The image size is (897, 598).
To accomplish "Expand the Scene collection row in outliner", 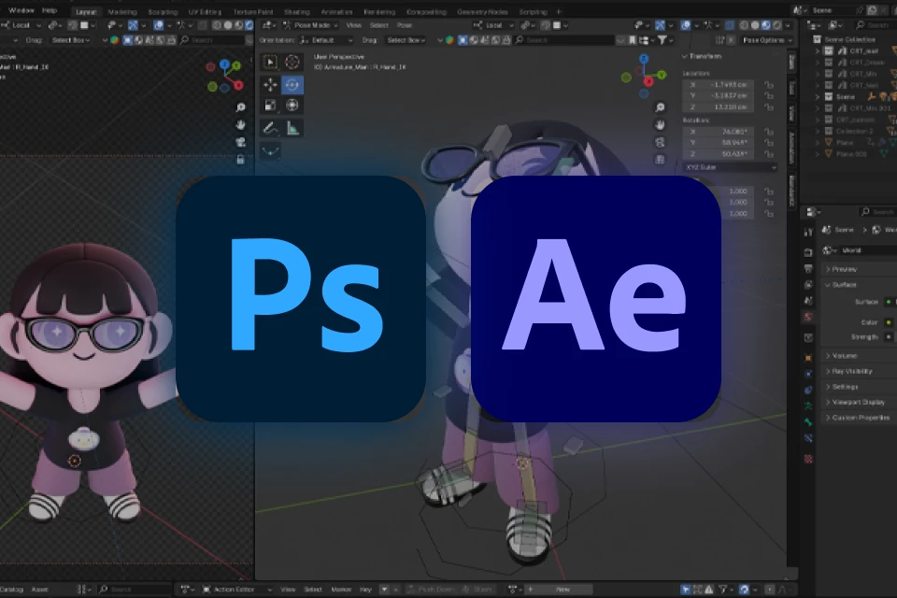I will 818,97.
